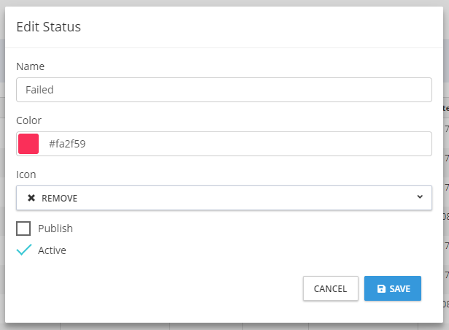Click the X remove icon in Icon selector
The image size is (449, 330).
31,198
